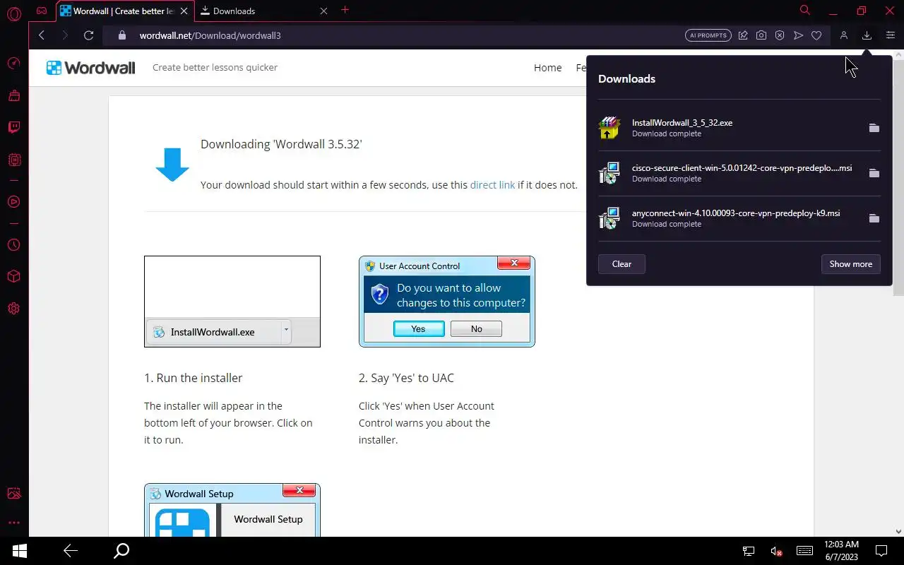Image resolution: width=904 pixels, height=565 pixels.
Task: Reload the Wordwall page
Action: point(88,35)
